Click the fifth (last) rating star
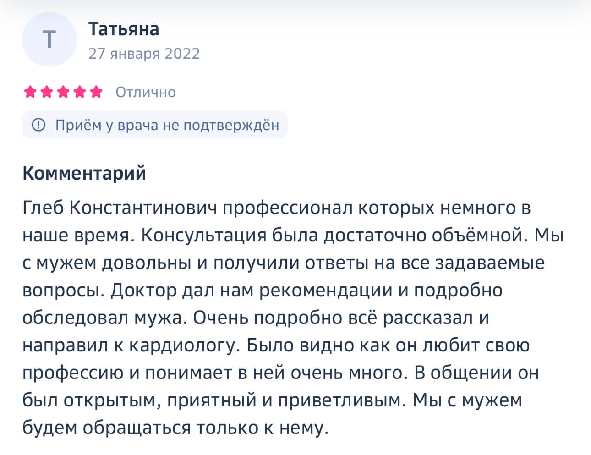591x455 pixels. [x=96, y=92]
